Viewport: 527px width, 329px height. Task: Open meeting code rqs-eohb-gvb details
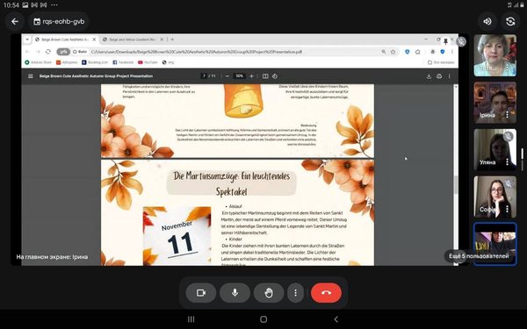click(59, 21)
